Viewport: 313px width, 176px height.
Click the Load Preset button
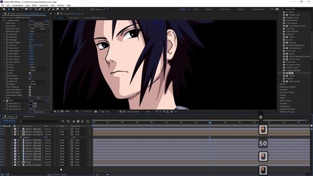[x=39, y=23]
